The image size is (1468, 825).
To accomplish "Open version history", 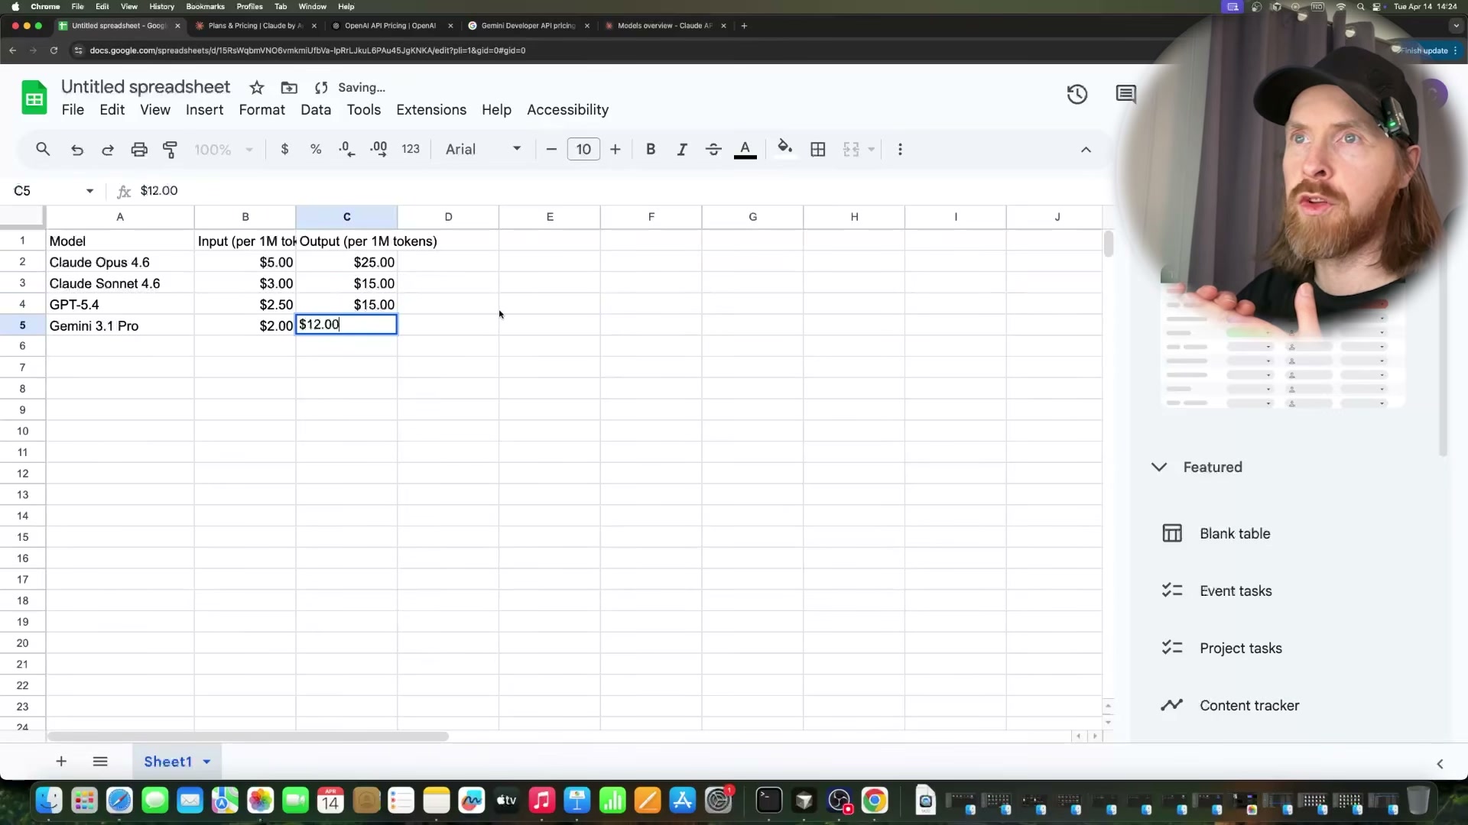I will (1077, 95).
